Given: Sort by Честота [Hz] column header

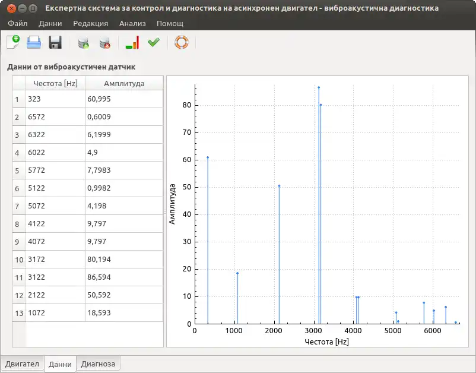Looking at the screenshot, I should (55, 83).
